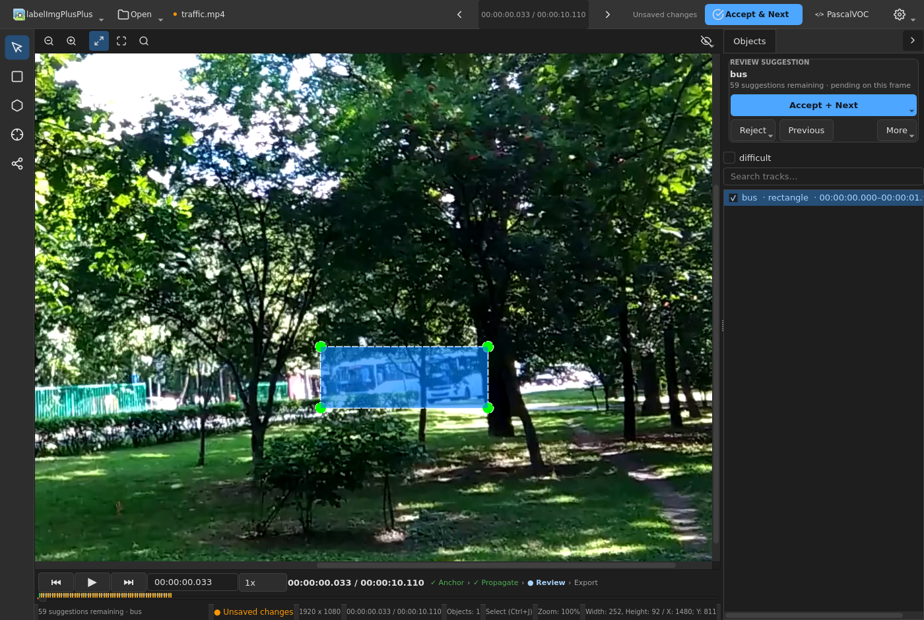Click the top-left green box handle
The image size is (924, 620).
(321, 347)
